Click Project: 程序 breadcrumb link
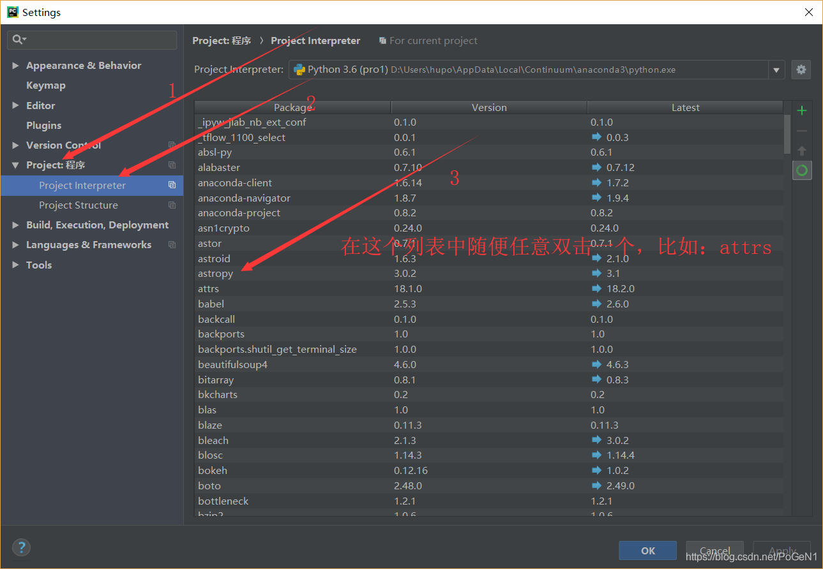This screenshot has height=569, width=823. pos(222,40)
